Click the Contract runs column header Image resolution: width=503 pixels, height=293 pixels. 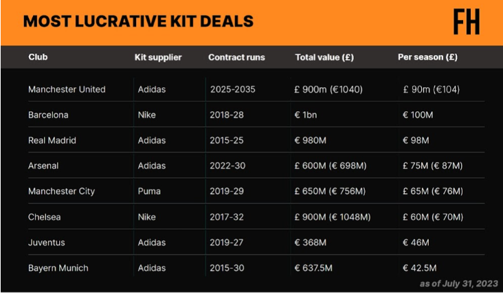point(236,57)
